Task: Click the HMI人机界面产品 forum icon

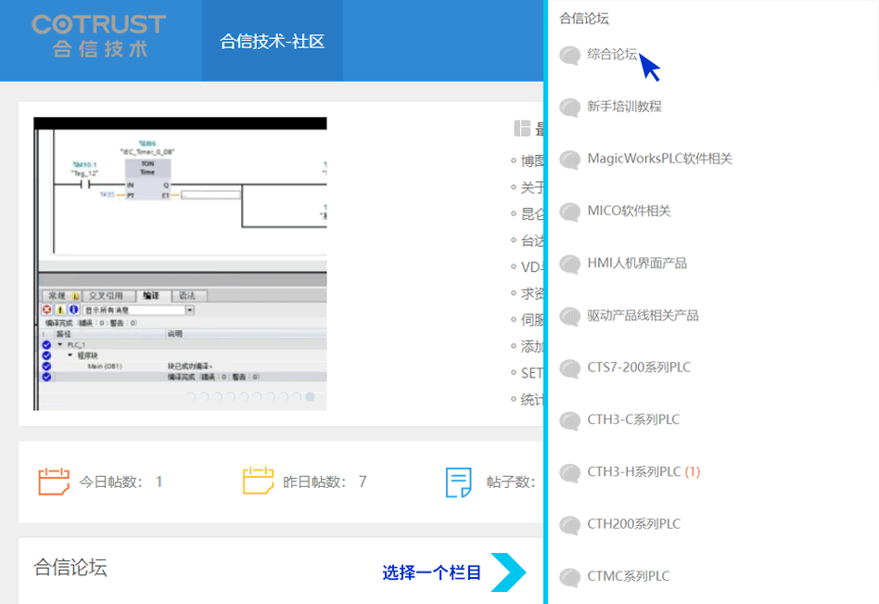Action: [x=569, y=264]
